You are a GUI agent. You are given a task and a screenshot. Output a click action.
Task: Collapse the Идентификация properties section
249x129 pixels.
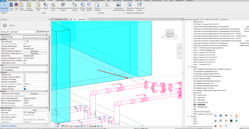pyautogui.click(x=47, y=108)
